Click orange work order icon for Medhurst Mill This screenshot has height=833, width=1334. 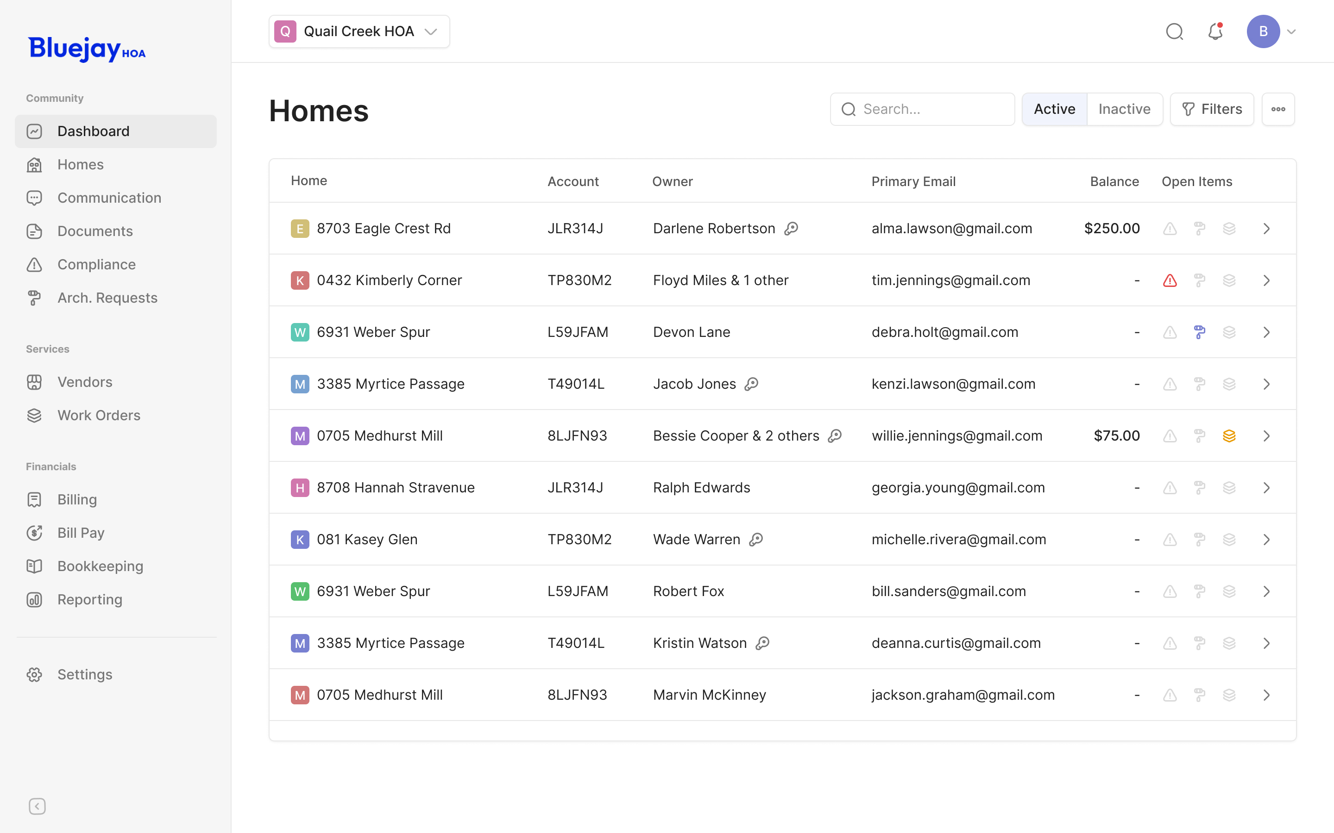(1229, 436)
